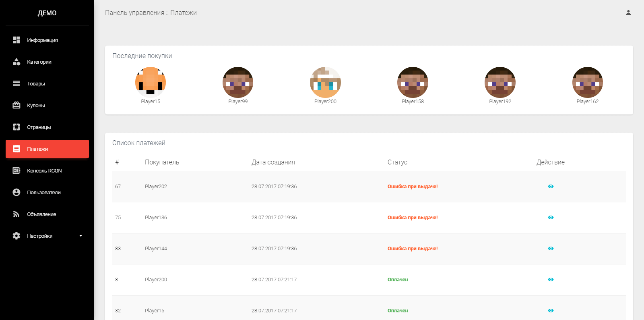Click Player162 avatar in recent purchases
This screenshot has height=320, width=644.
coord(588,82)
